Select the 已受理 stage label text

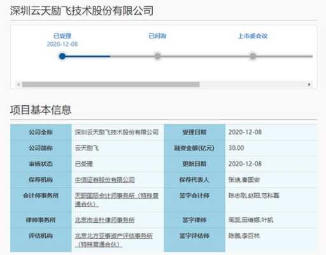(62, 36)
